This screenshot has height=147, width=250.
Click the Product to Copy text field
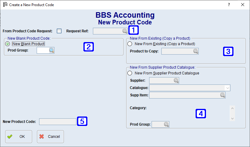[x=177, y=51]
